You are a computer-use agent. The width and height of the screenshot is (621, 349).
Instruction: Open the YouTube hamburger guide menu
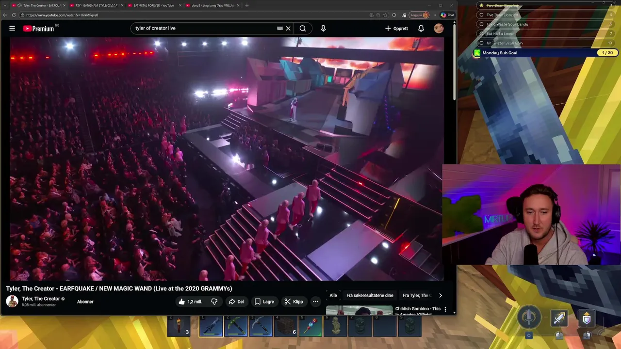coord(12,29)
